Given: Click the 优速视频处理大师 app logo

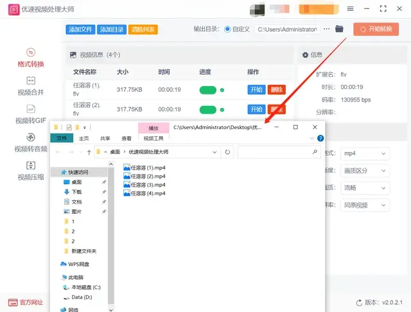Looking at the screenshot, I should (13, 10).
